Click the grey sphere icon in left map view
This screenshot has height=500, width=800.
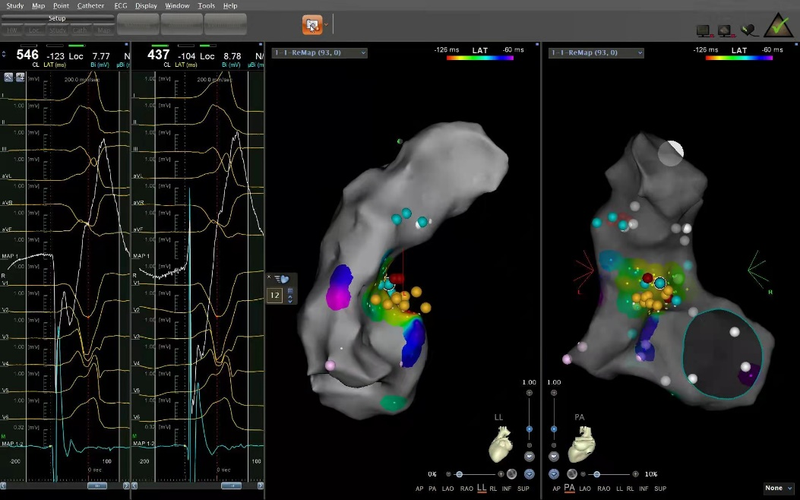[x=512, y=474]
